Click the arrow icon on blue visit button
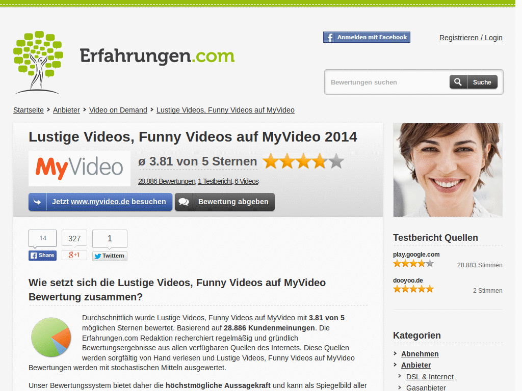Screen dimensions: 522x391 click(37, 202)
